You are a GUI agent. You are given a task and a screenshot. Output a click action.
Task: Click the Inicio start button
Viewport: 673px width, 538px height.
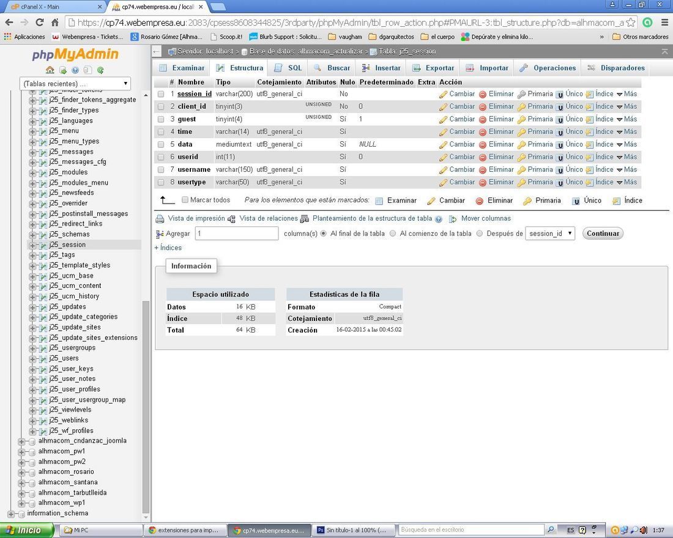[26, 530]
